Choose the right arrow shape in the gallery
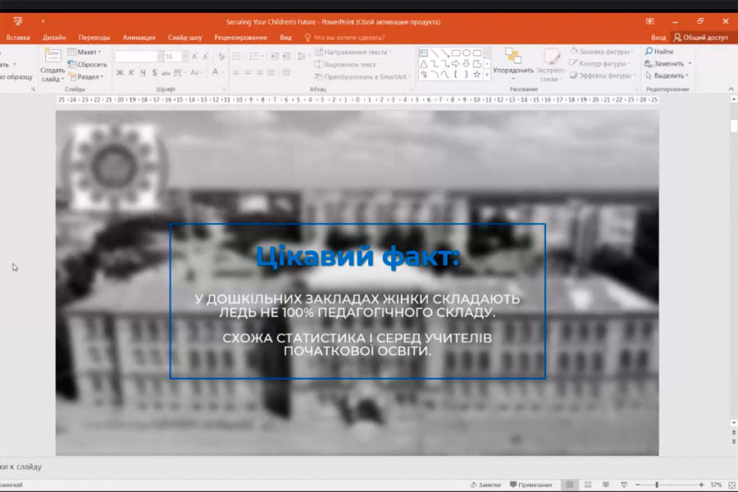The image size is (738, 492). (x=456, y=64)
